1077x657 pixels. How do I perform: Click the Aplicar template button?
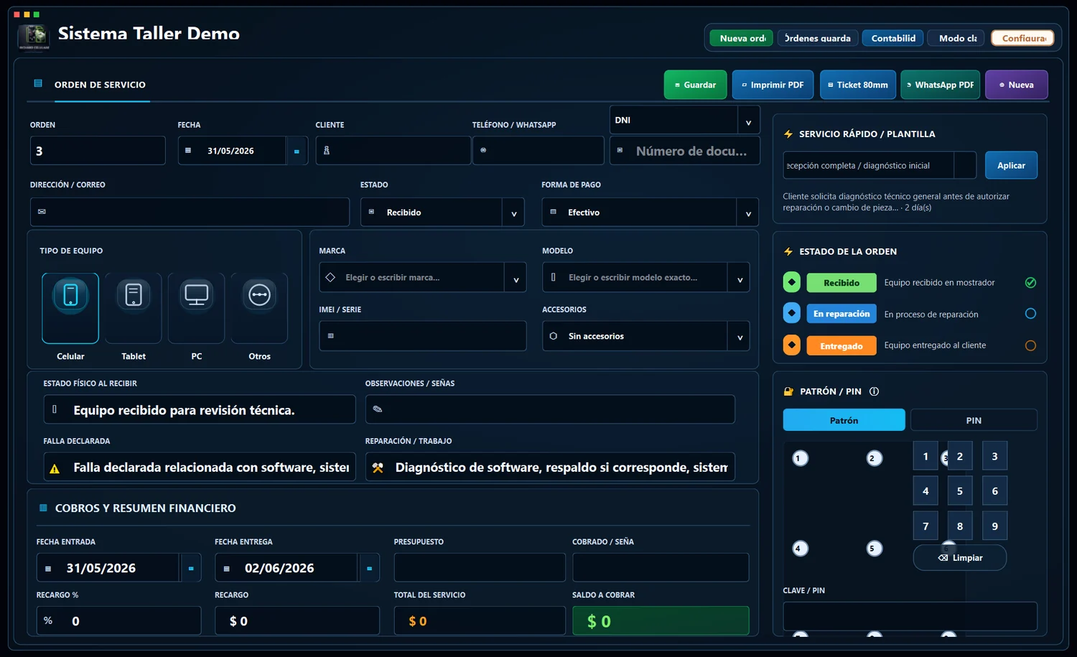click(x=1011, y=165)
